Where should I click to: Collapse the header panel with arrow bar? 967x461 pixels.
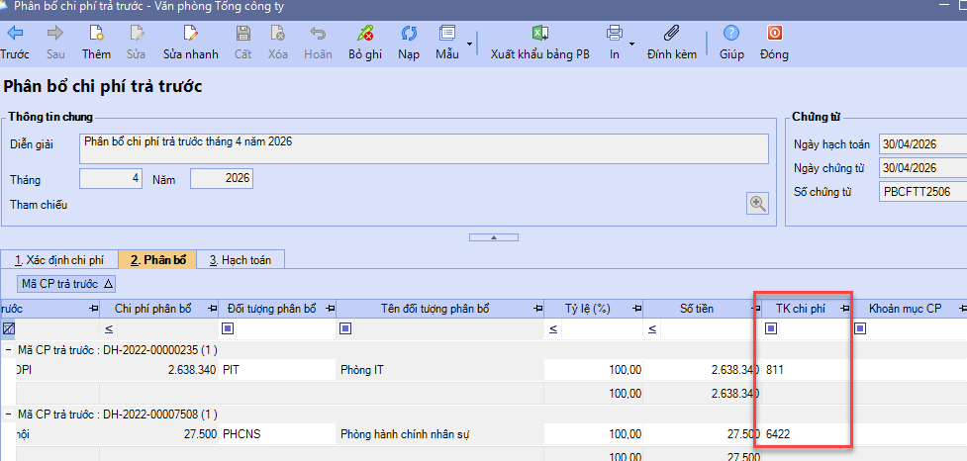point(482,237)
